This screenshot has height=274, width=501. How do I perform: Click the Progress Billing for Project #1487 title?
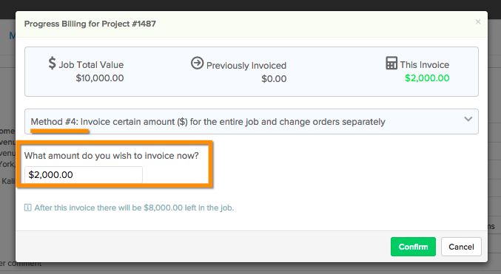tap(90, 24)
